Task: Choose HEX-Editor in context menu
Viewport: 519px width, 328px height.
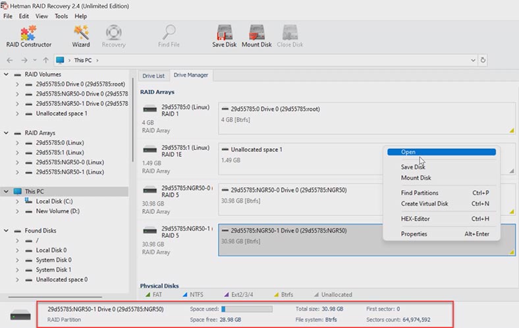Action: [x=441, y=219]
